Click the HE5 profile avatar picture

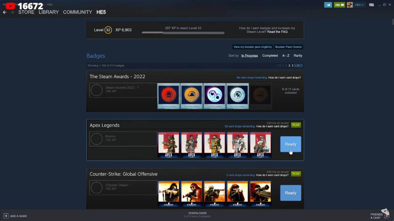[x=350, y=5]
